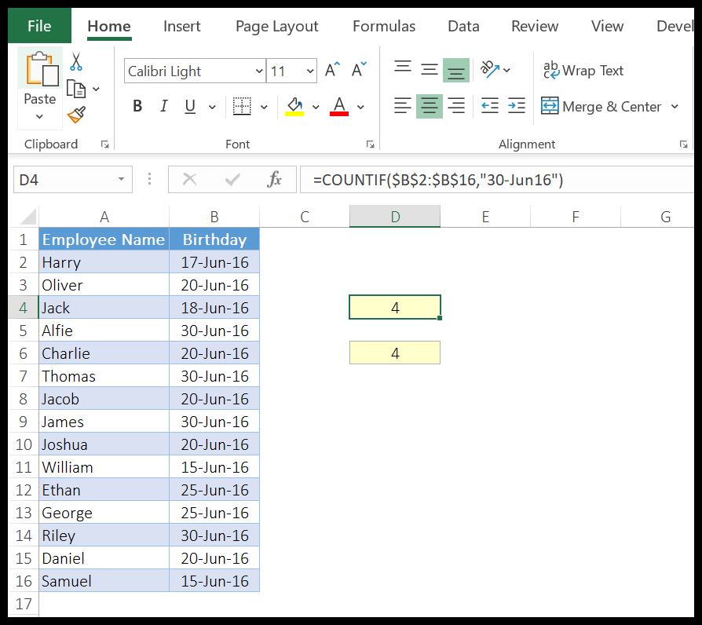This screenshot has width=702, height=625.
Task: Toggle Bold formatting
Action: click(137, 106)
